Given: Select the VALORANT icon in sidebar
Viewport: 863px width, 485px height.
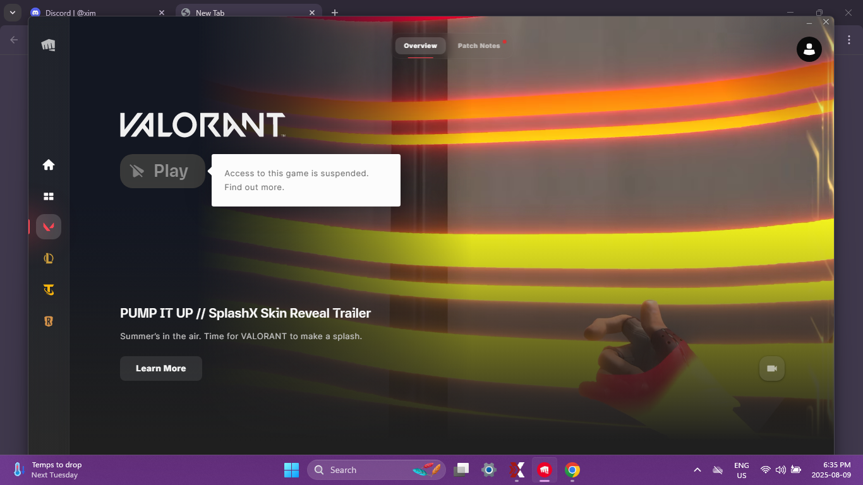Looking at the screenshot, I should pos(49,227).
